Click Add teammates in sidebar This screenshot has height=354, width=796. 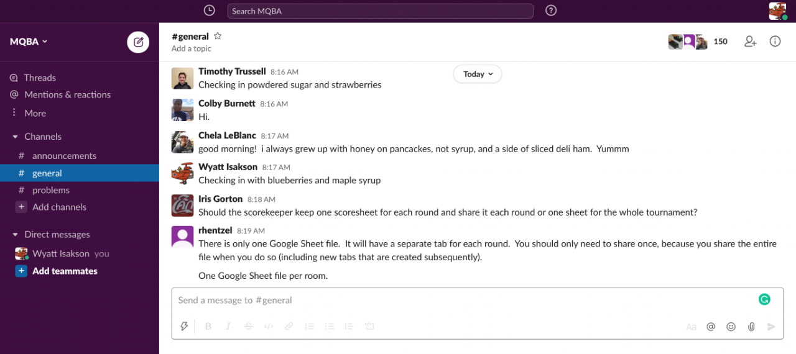tap(65, 271)
